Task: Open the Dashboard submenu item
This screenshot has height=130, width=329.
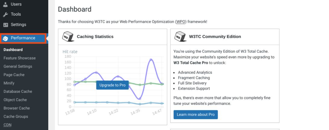Action: pyautogui.click(x=13, y=50)
